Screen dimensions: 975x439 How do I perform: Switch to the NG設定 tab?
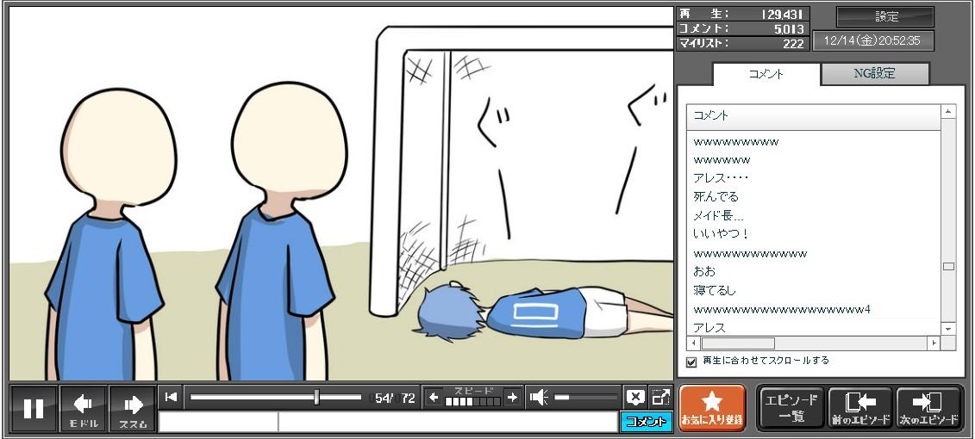(874, 74)
